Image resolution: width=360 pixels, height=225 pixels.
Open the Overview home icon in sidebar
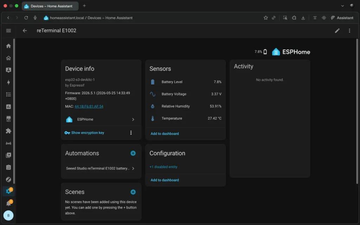pos(8,46)
